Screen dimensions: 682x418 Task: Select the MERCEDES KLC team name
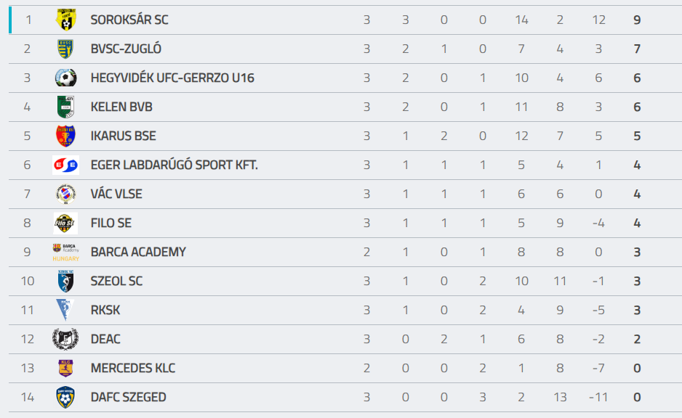(x=132, y=368)
